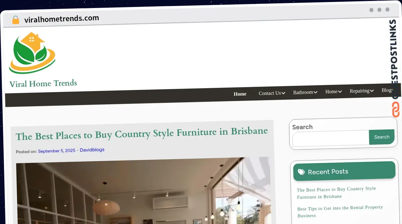The height and width of the screenshot is (224, 402).
Task: Open the article title about Brisbane furniture
Action: pos(141,133)
